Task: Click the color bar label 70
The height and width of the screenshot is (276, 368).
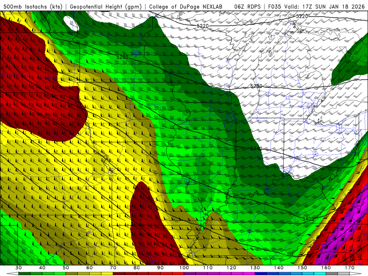Action: pos(113,268)
